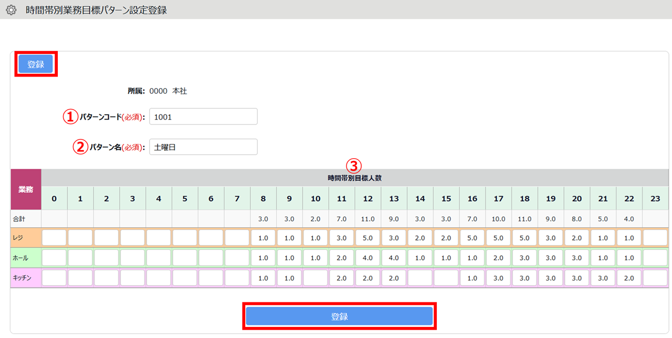Image resolution: width=672 pixels, height=338 pixels.
Task: Click the ホール row label
Action: tap(26, 258)
